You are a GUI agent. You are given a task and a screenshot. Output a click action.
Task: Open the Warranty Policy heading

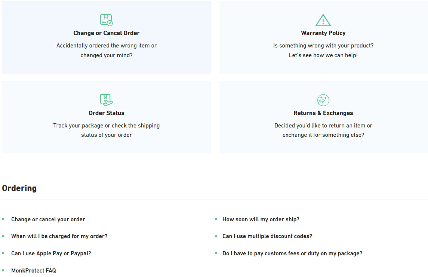point(323,33)
